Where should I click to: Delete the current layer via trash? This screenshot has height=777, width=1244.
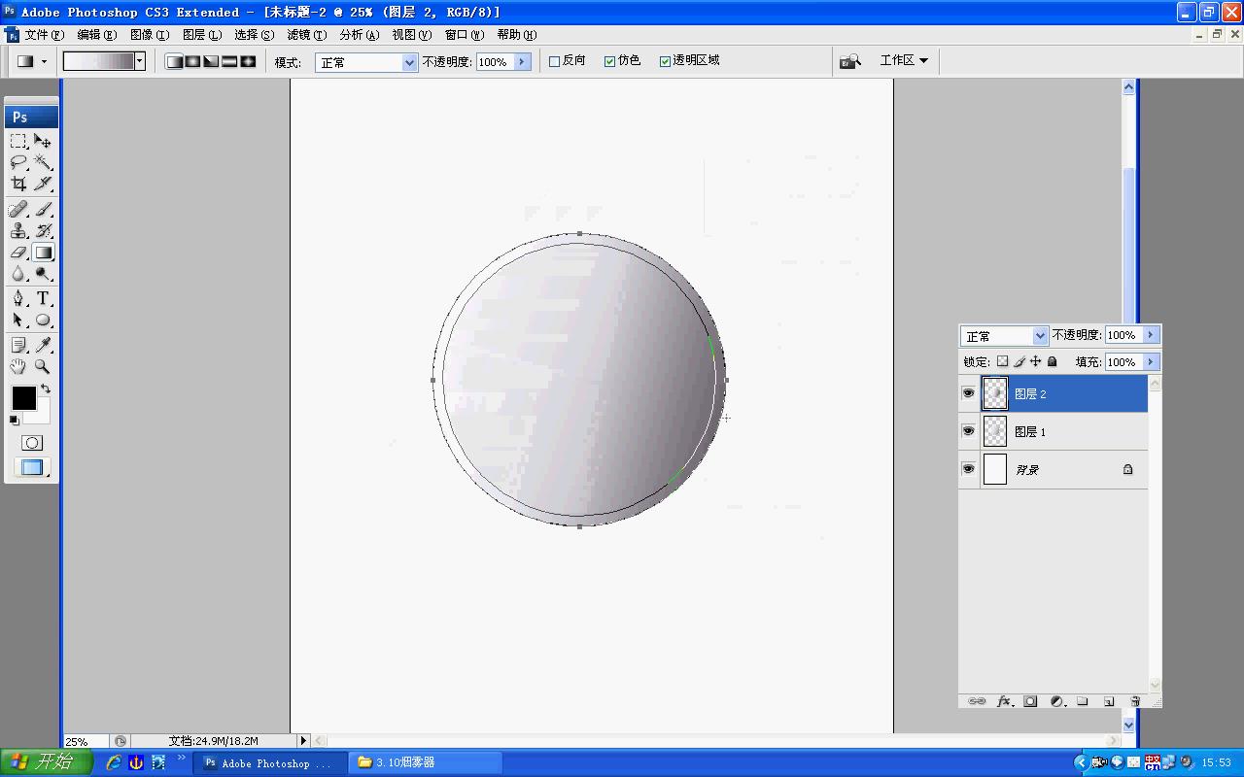tap(1134, 701)
